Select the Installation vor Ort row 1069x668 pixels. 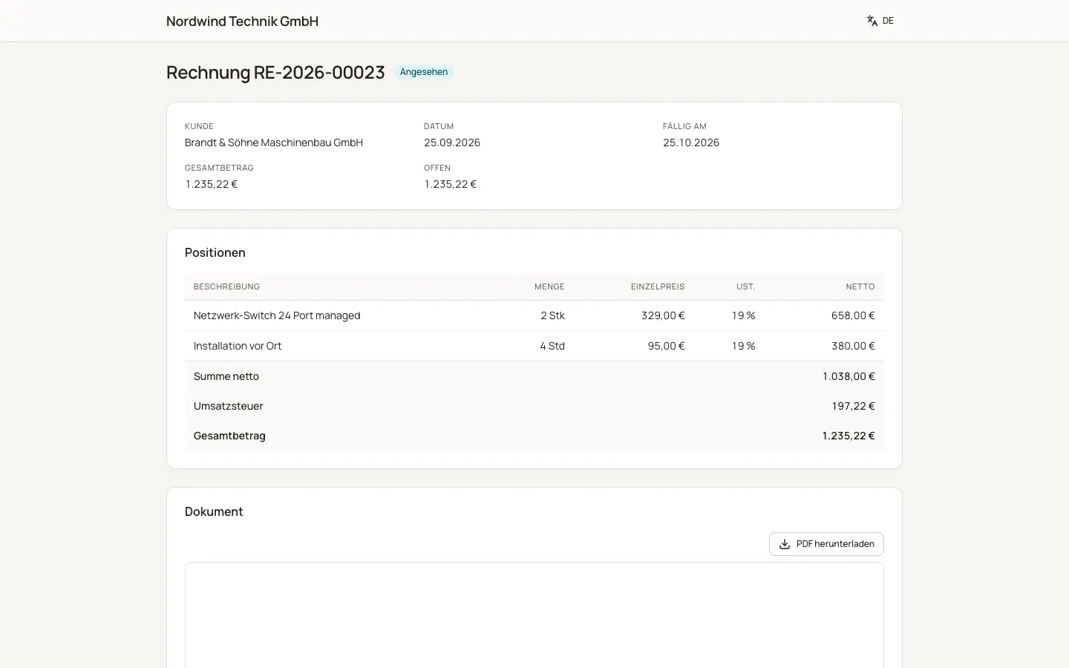coord(534,346)
